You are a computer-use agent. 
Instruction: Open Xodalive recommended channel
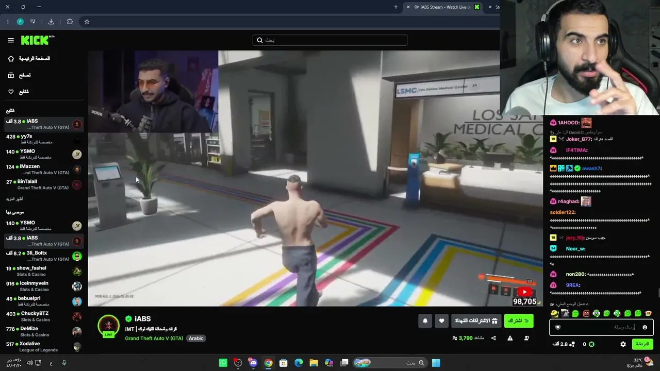pyautogui.click(x=44, y=346)
